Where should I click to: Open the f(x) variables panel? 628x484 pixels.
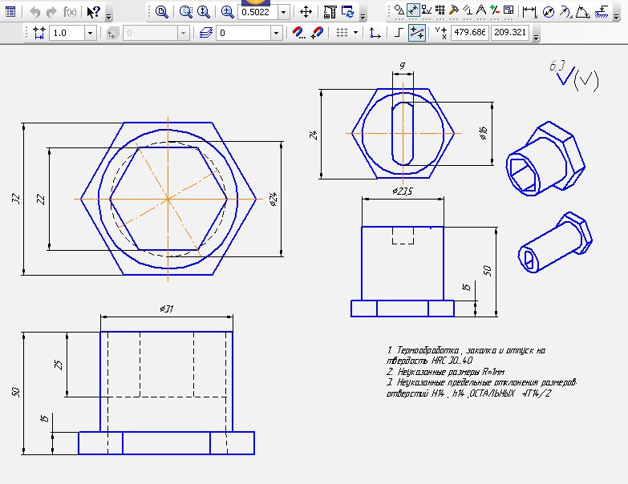coord(70,12)
